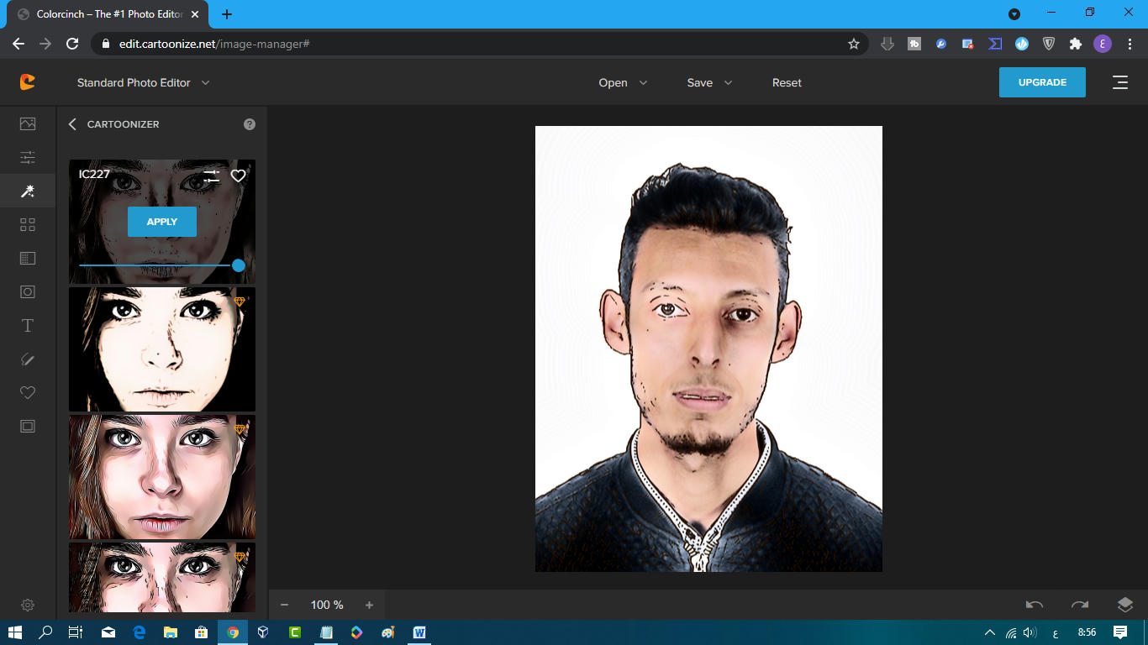Open Cartoonizer help question mark
This screenshot has height=645, width=1148.
point(250,124)
